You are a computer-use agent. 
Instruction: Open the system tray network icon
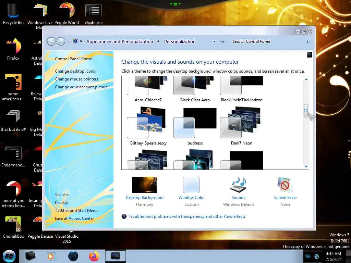[x=308, y=256]
